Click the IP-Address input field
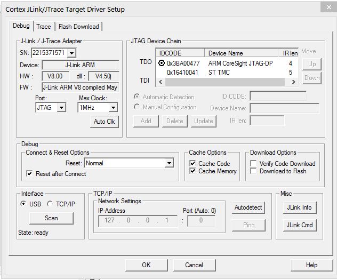 pos(138,221)
